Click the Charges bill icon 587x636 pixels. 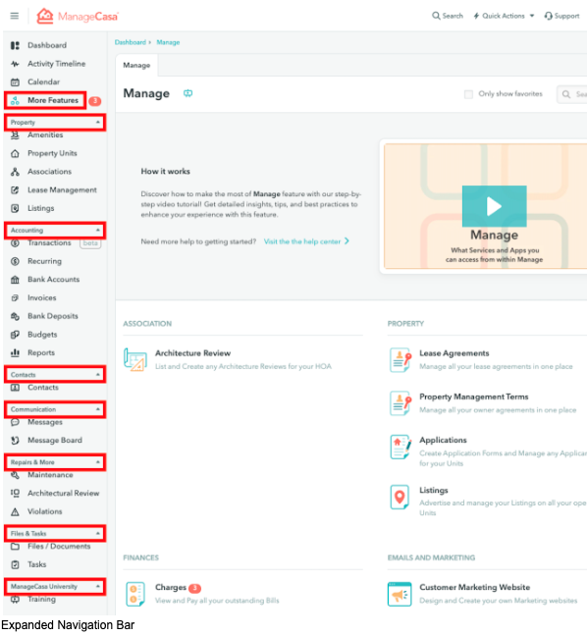[135, 594]
